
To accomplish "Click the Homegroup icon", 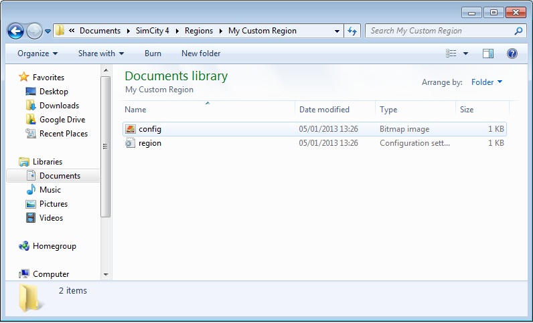I will 24,246.
